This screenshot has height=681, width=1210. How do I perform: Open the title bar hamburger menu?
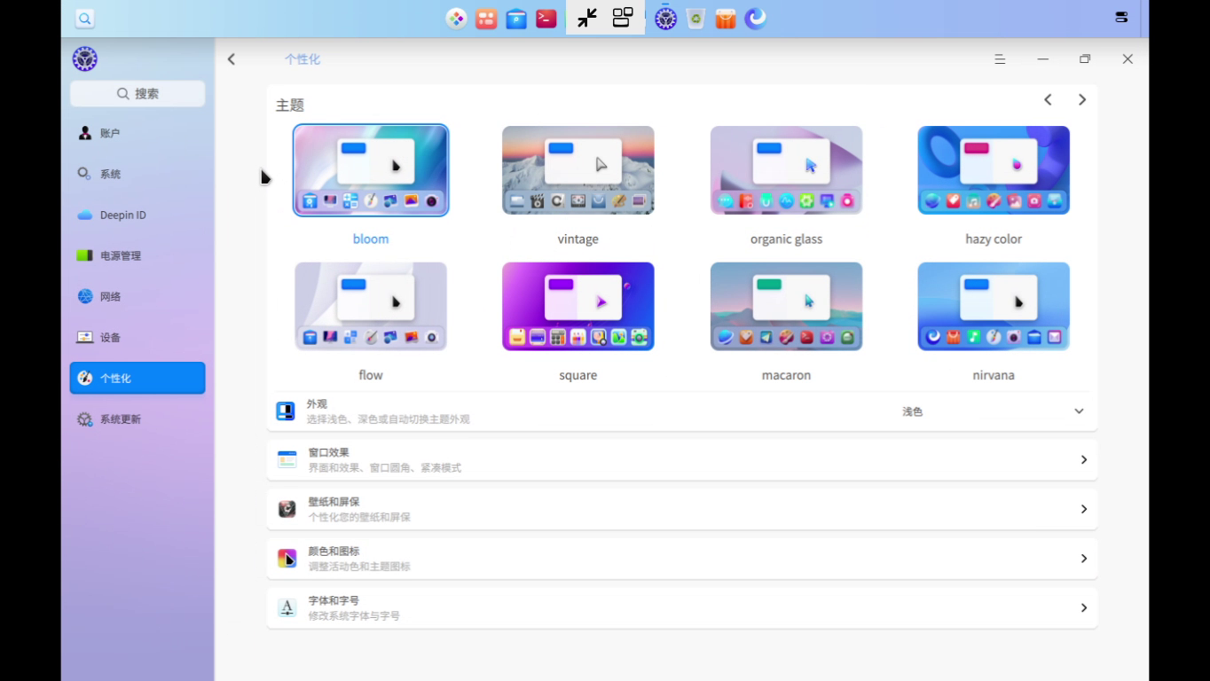1000,59
